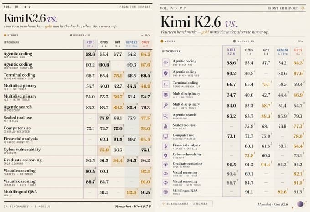Click the 'Kimi K2.6 vs.' headline in right panel

pos(199,22)
